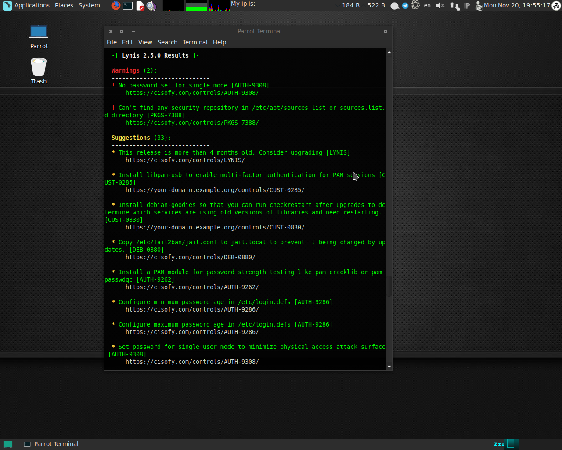The height and width of the screenshot is (450, 562).
Task: Open the cisofy.com LYNIS upgrade link
Action: coord(185,160)
